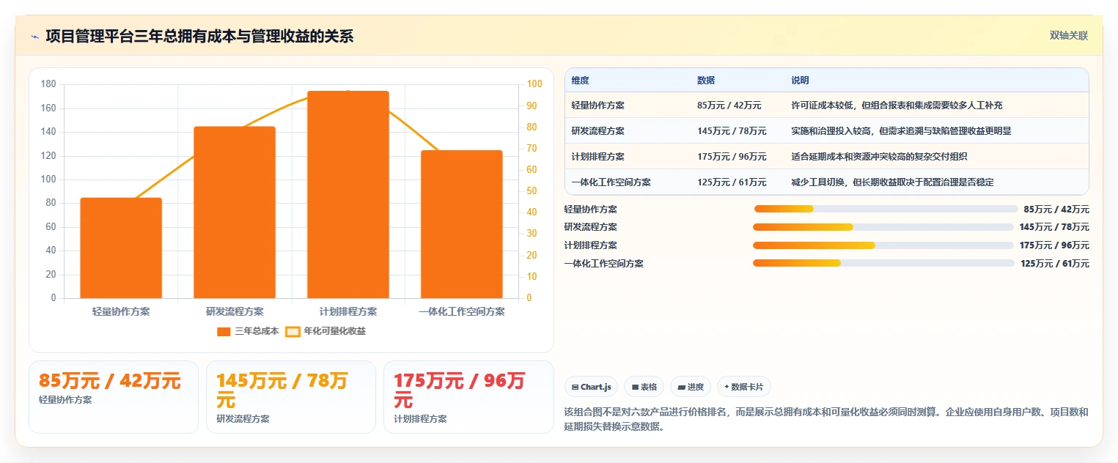This screenshot has height=463, width=1118.
Task: Click the 一体化工作空间方案 progress bar
Action: coord(883,263)
